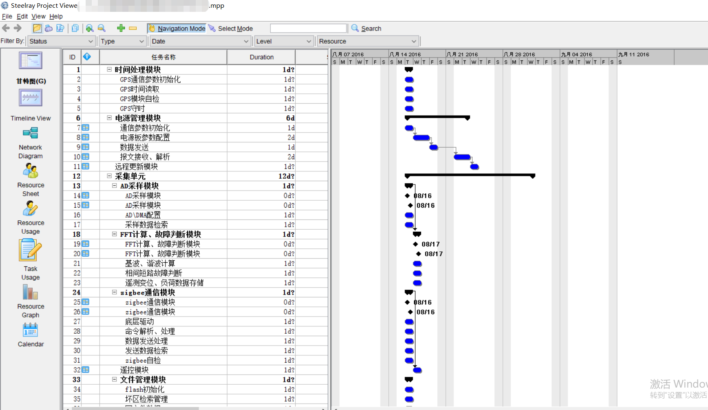Image resolution: width=708 pixels, height=410 pixels.
Task: Select the 报文接收、解析 task row
Action: (195, 157)
